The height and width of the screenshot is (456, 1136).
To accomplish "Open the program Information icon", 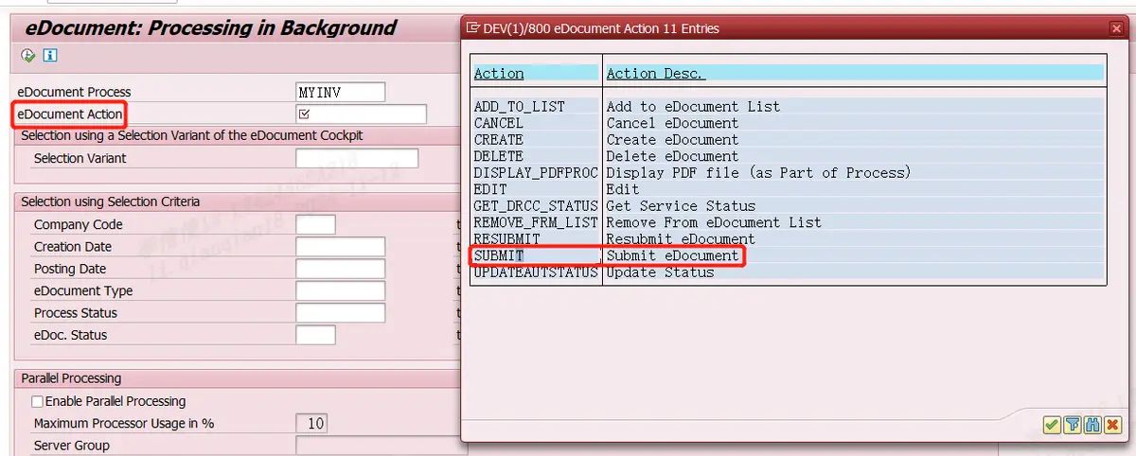I will 49,56.
